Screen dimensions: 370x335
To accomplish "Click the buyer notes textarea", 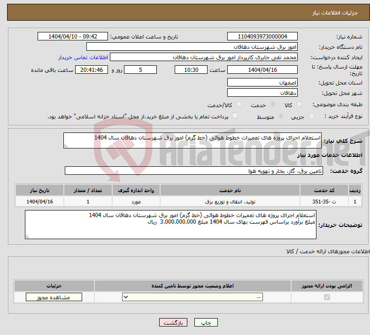I will [170, 225].
